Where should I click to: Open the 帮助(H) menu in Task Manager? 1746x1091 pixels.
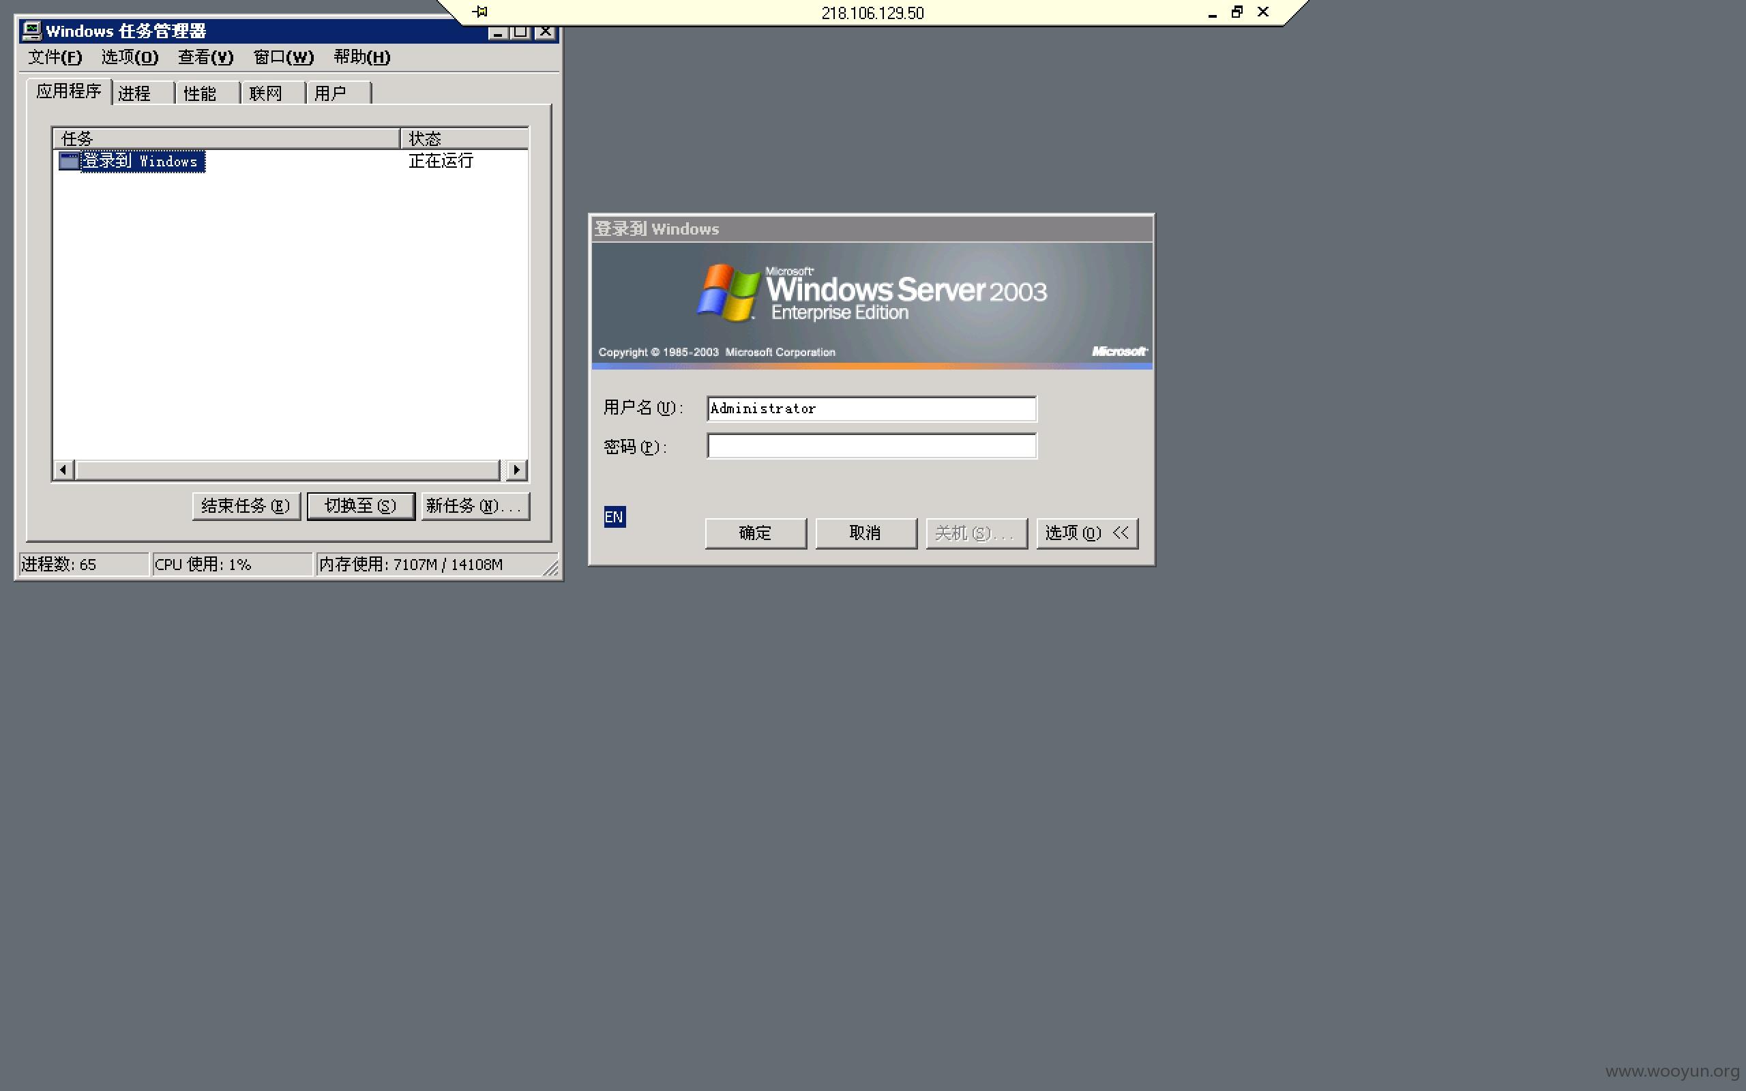362,57
